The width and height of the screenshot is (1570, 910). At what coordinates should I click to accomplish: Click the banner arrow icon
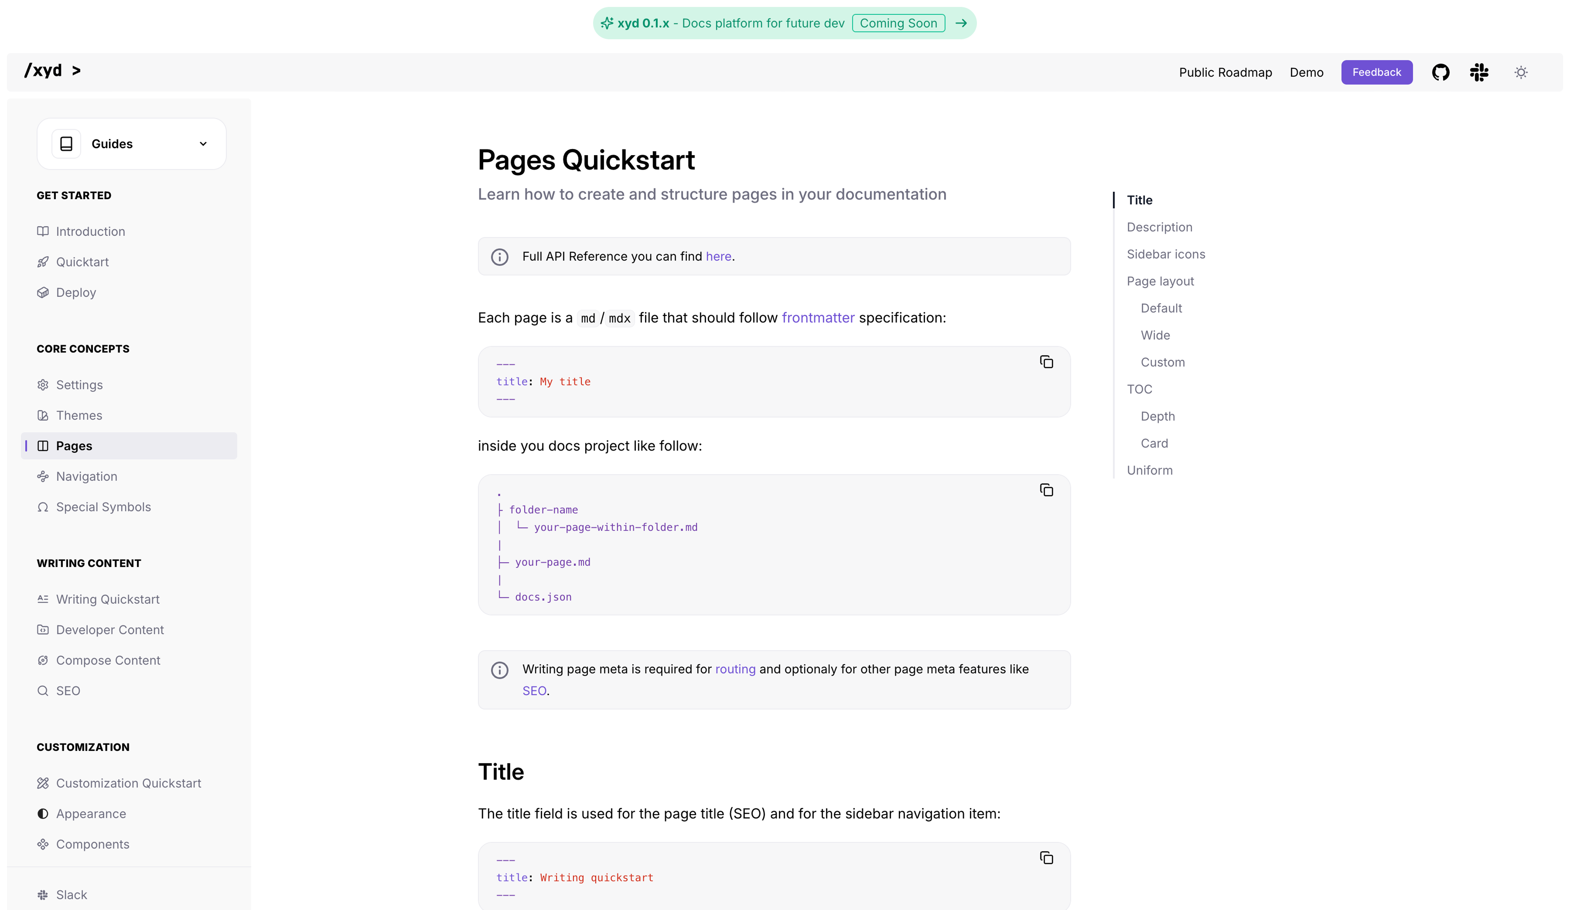961,23
